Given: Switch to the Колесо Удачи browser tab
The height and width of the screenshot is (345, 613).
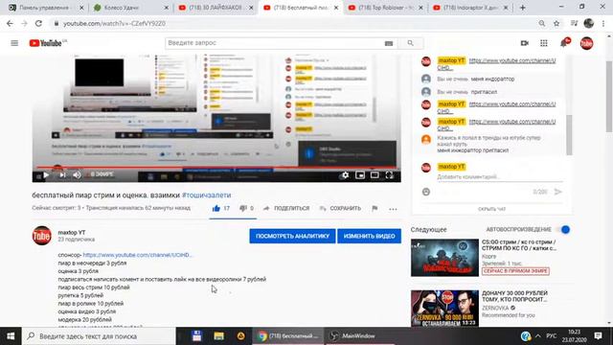Looking at the screenshot, I should click(131, 8).
